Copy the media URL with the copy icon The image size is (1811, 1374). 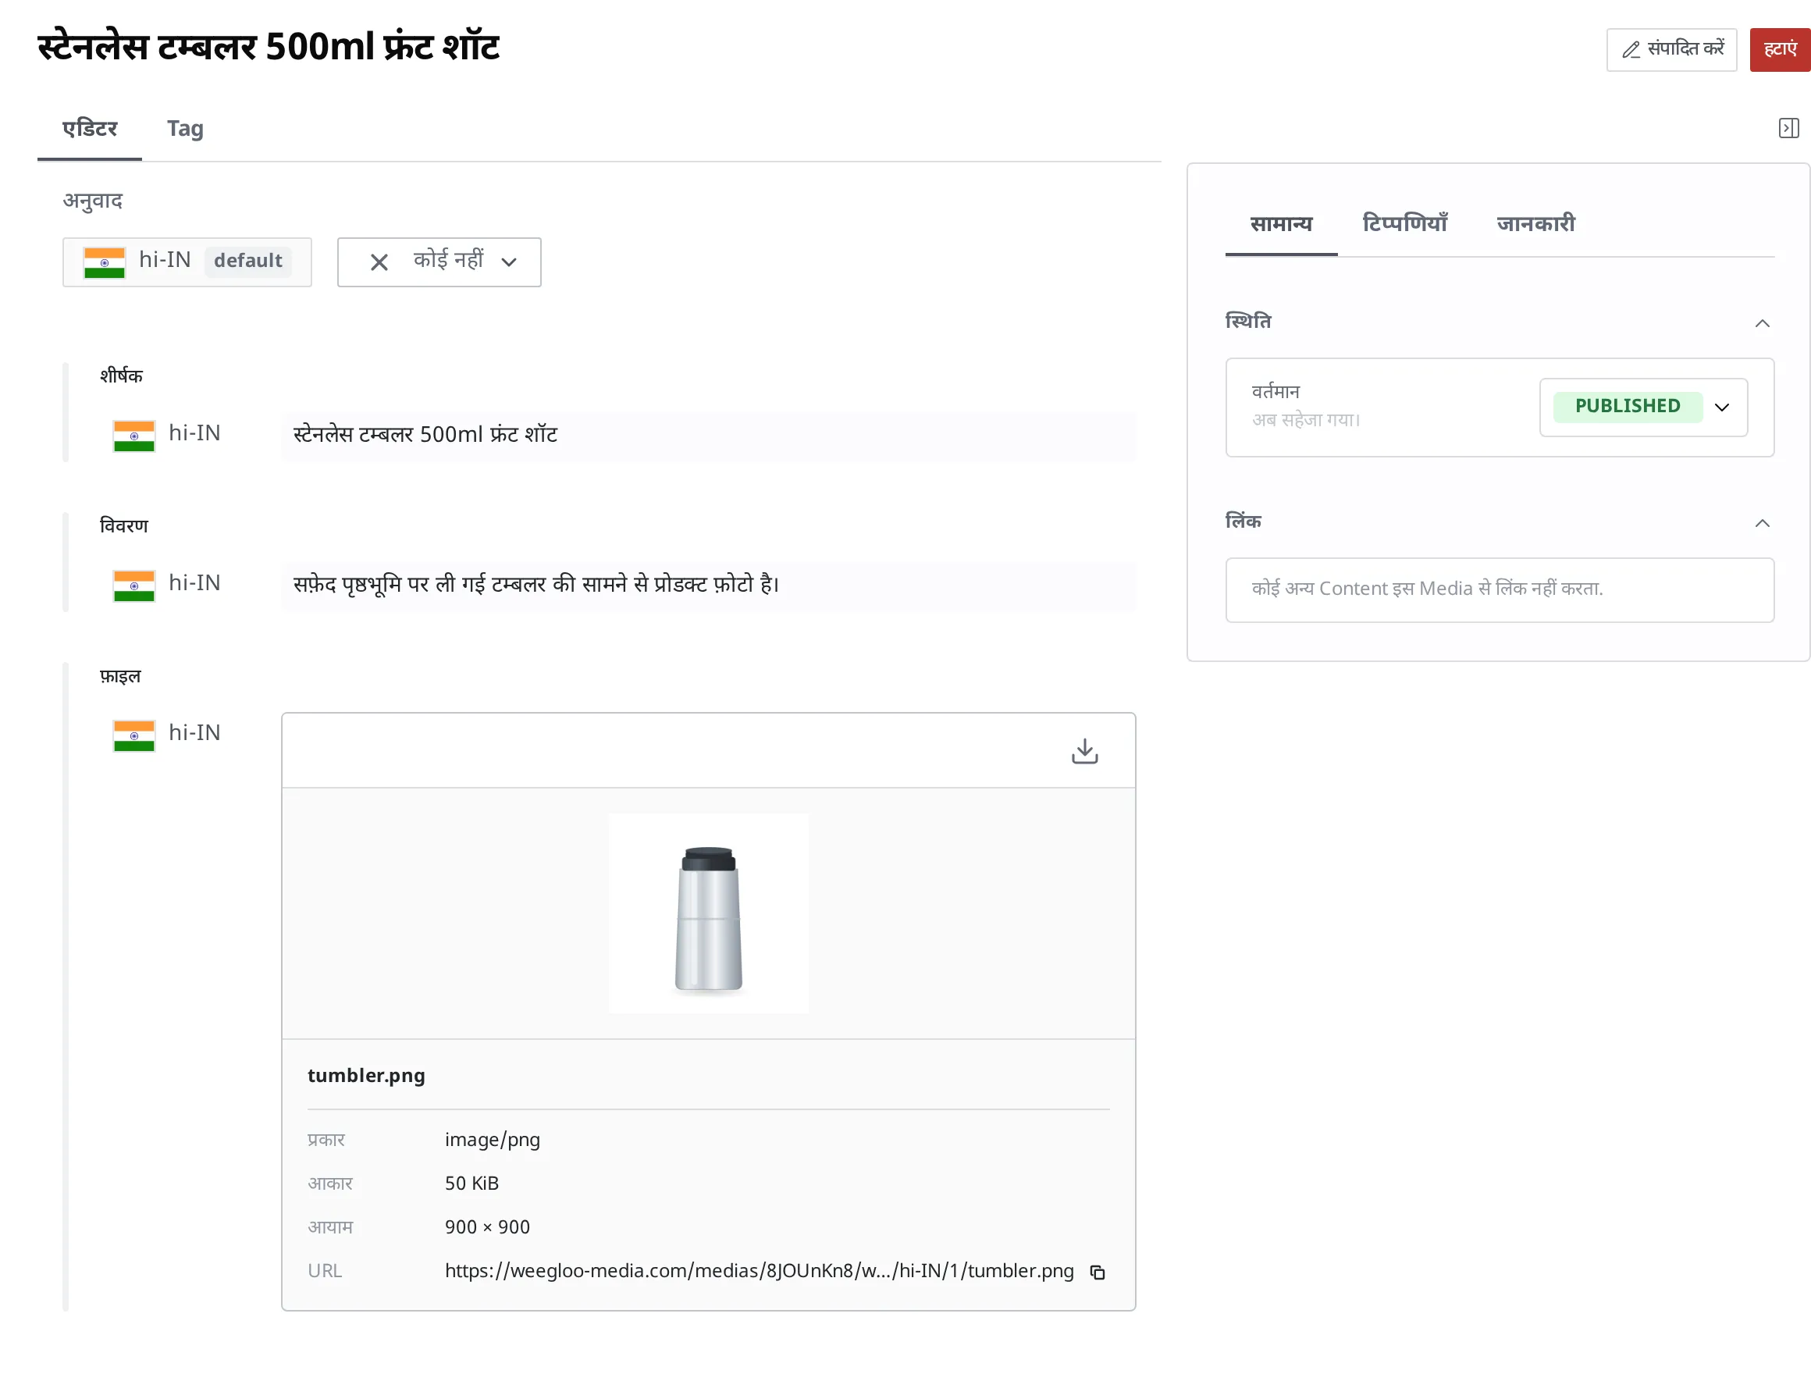click(x=1097, y=1272)
